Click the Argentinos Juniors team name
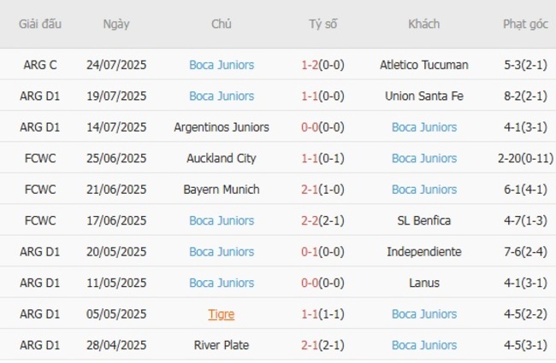 [x=222, y=127]
